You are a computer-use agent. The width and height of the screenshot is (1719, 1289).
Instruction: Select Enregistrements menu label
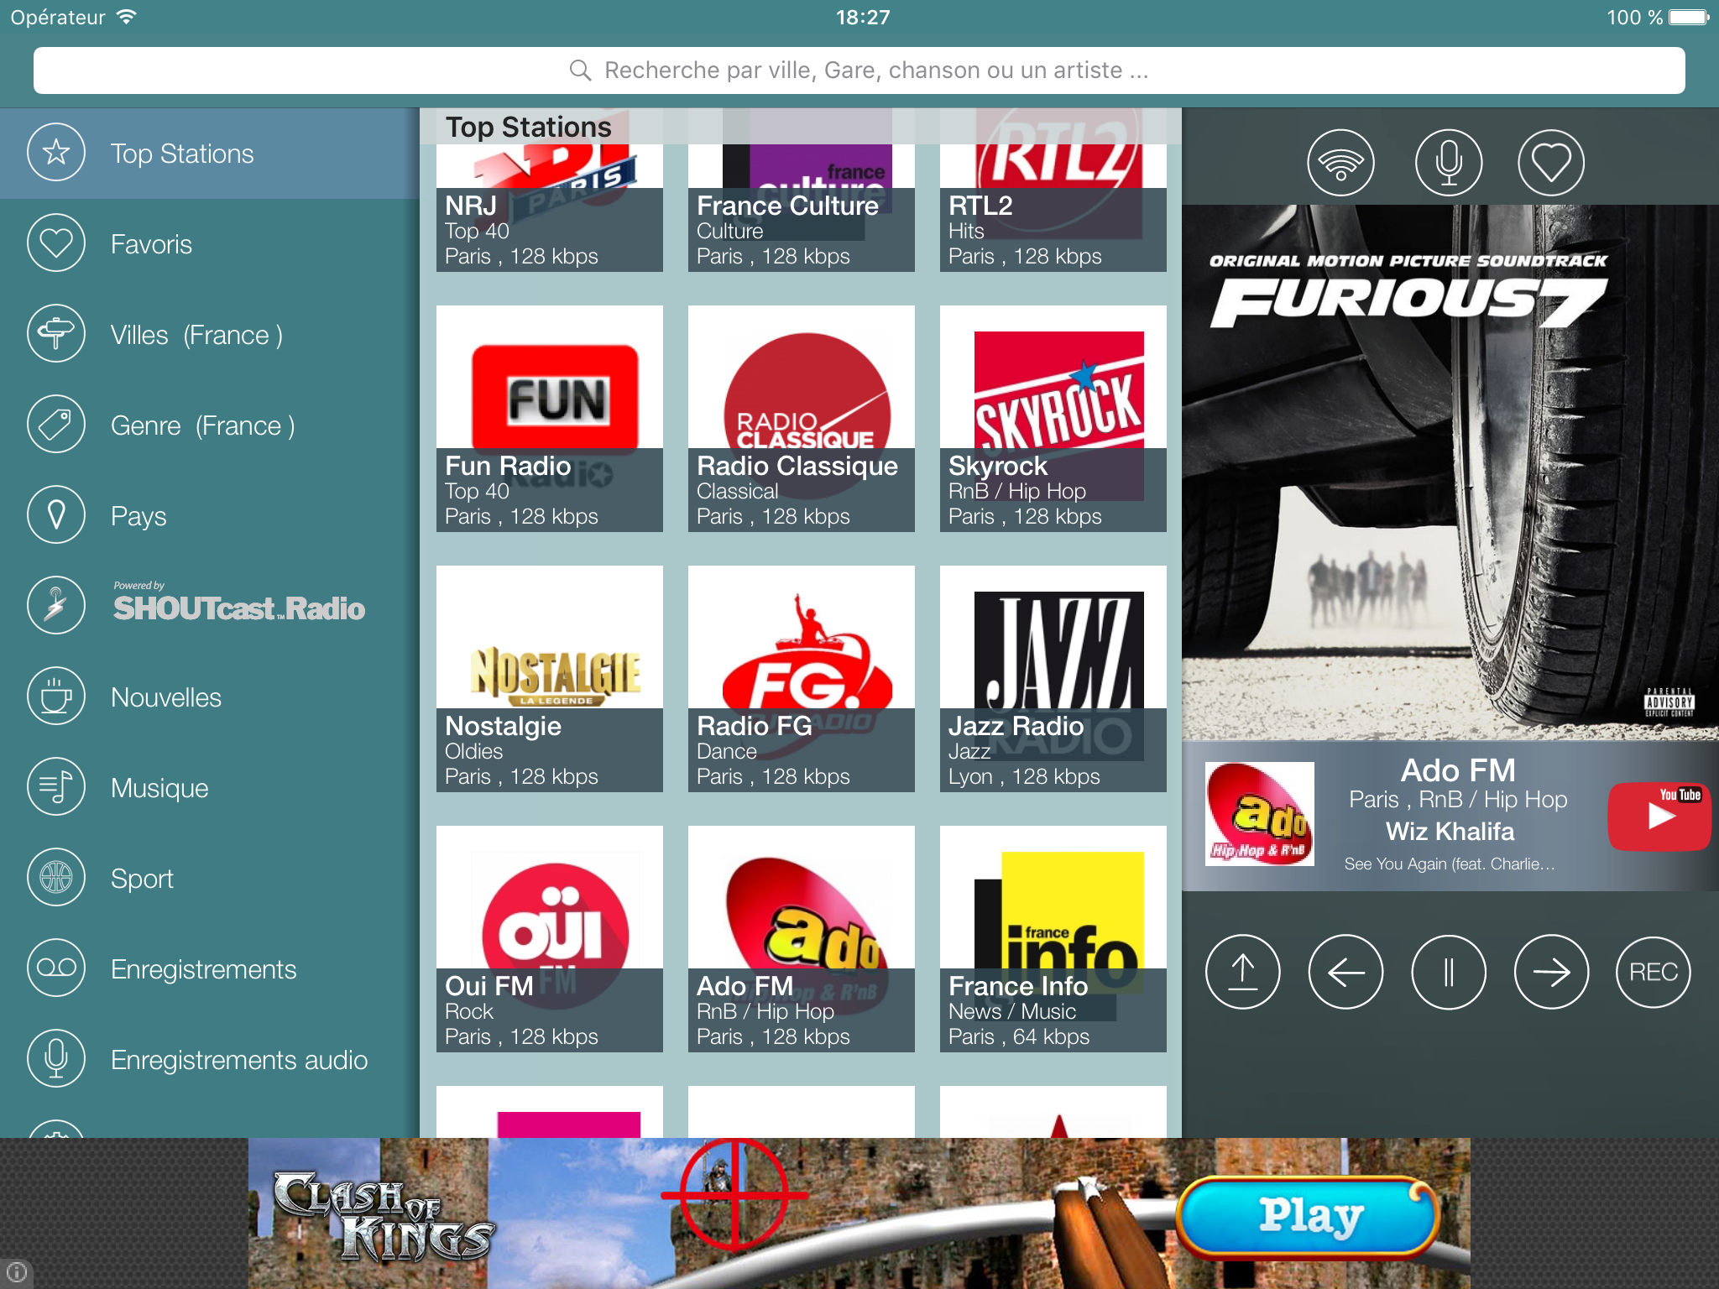pos(204,969)
